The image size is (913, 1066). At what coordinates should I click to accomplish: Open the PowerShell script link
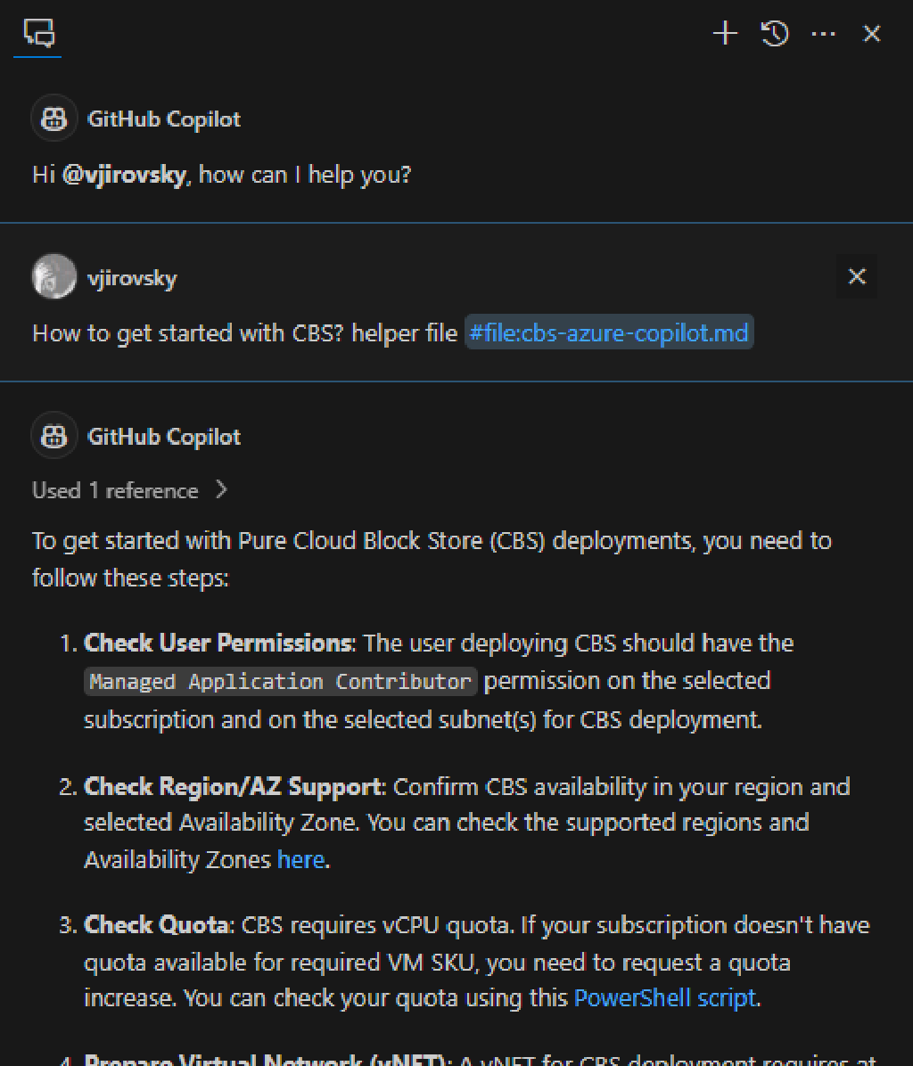tap(664, 996)
